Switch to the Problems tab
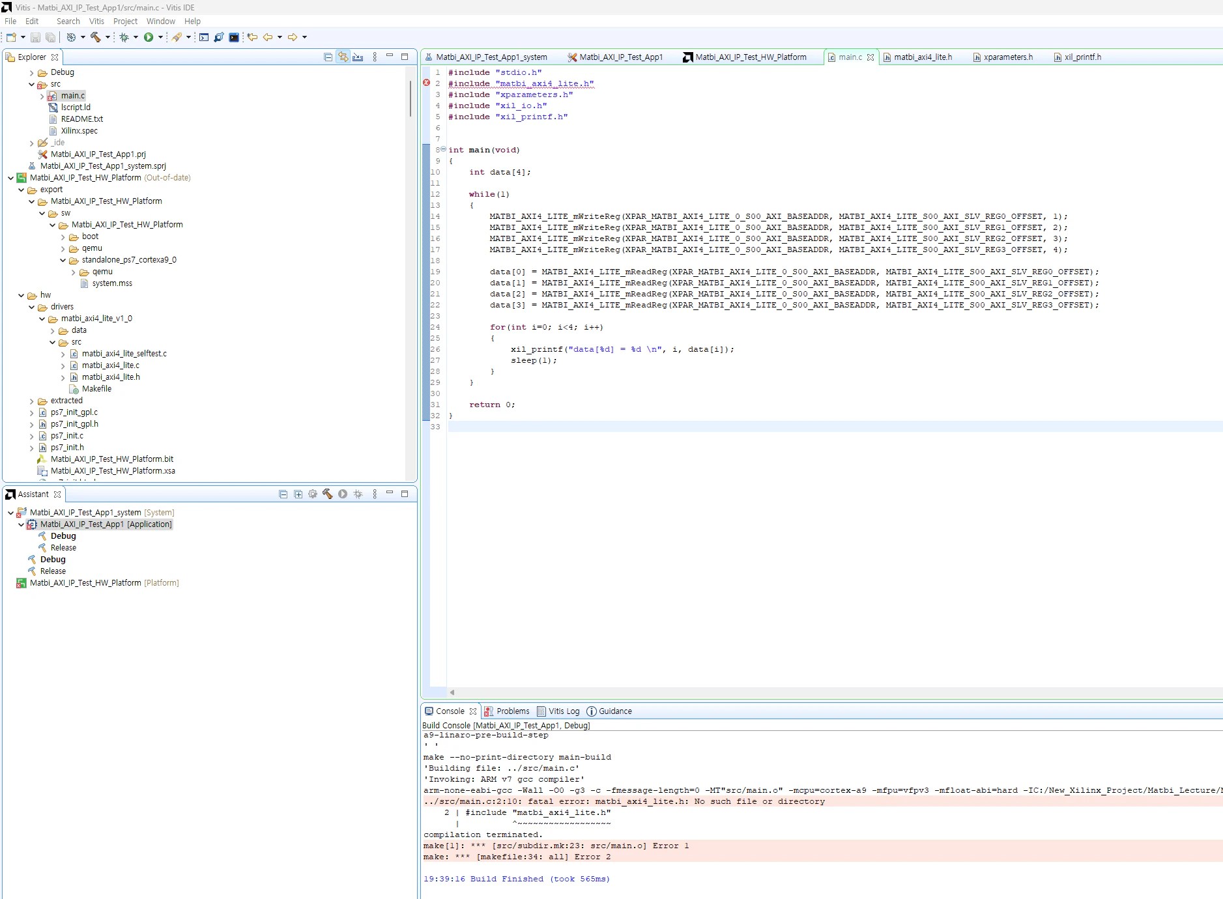Image resolution: width=1223 pixels, height=899 pixels. pyautogui.click(x=506, y=711)
